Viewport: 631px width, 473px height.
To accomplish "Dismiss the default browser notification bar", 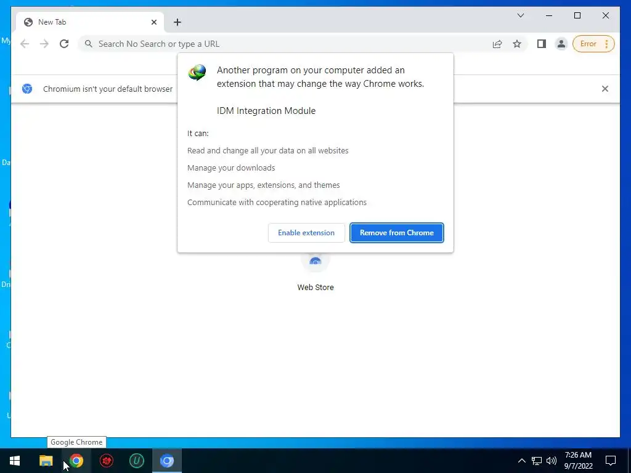I will coord(605,89).
